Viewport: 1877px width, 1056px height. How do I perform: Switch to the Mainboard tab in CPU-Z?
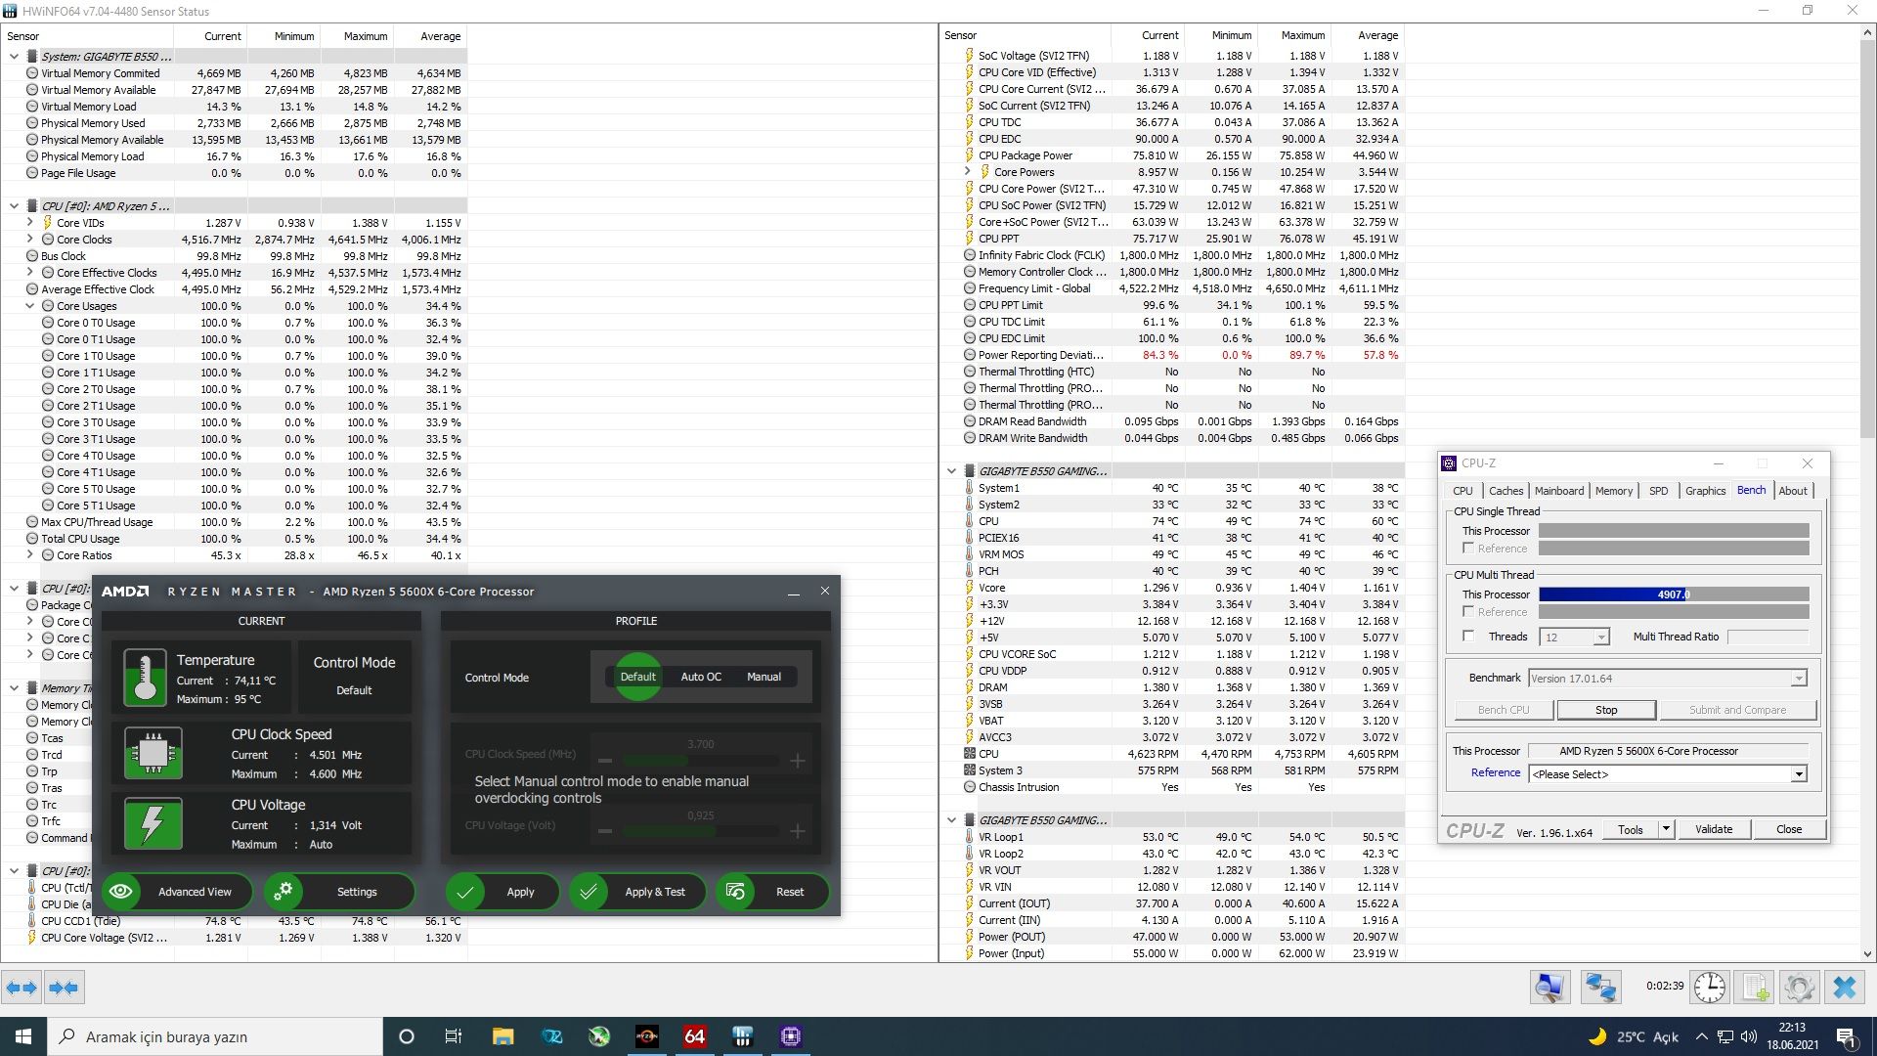[x=1558, y=491]
